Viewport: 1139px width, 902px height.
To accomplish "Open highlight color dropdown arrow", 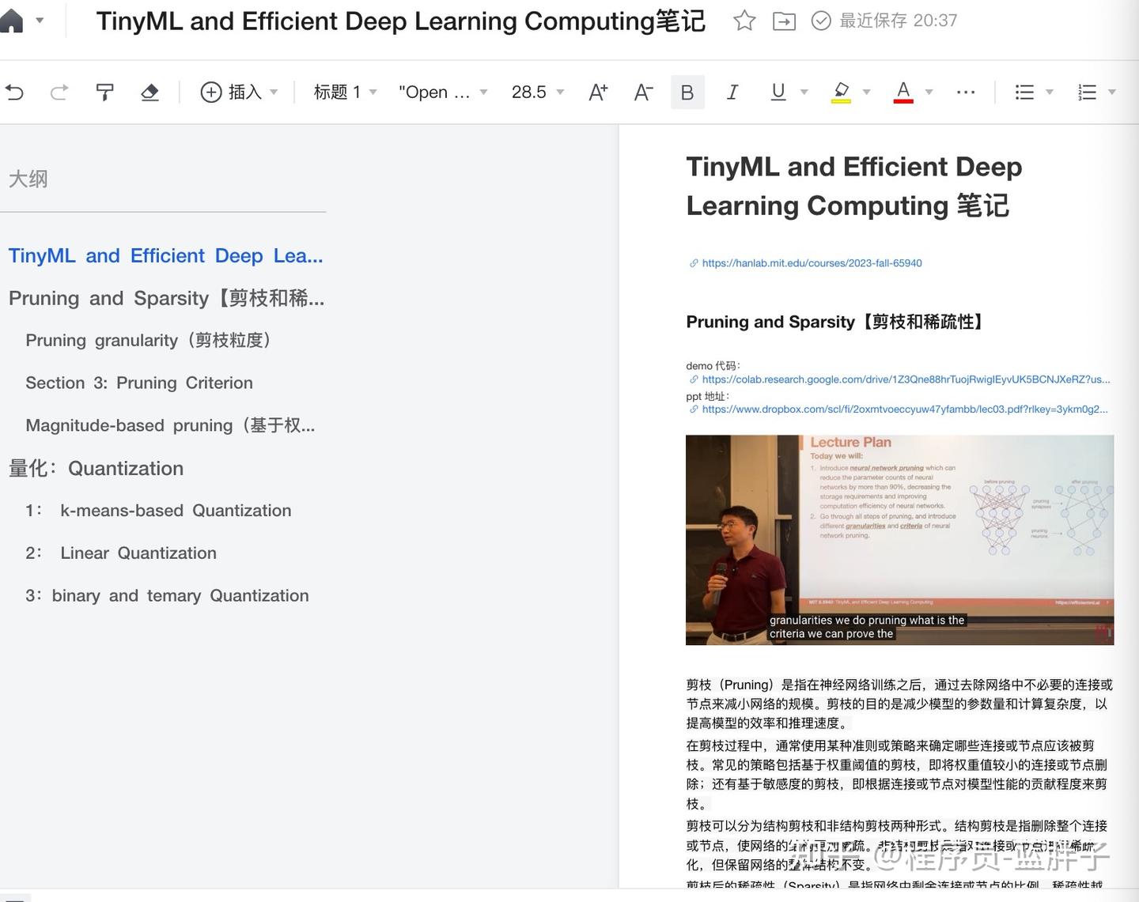I will tap(867, 92).
